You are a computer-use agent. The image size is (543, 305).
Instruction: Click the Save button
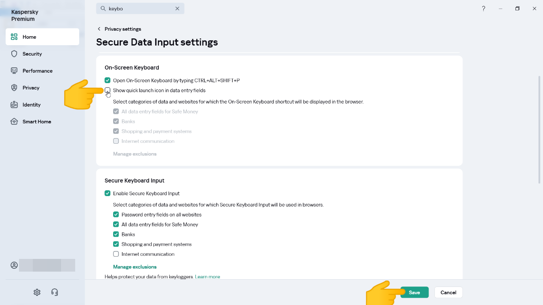414,292
